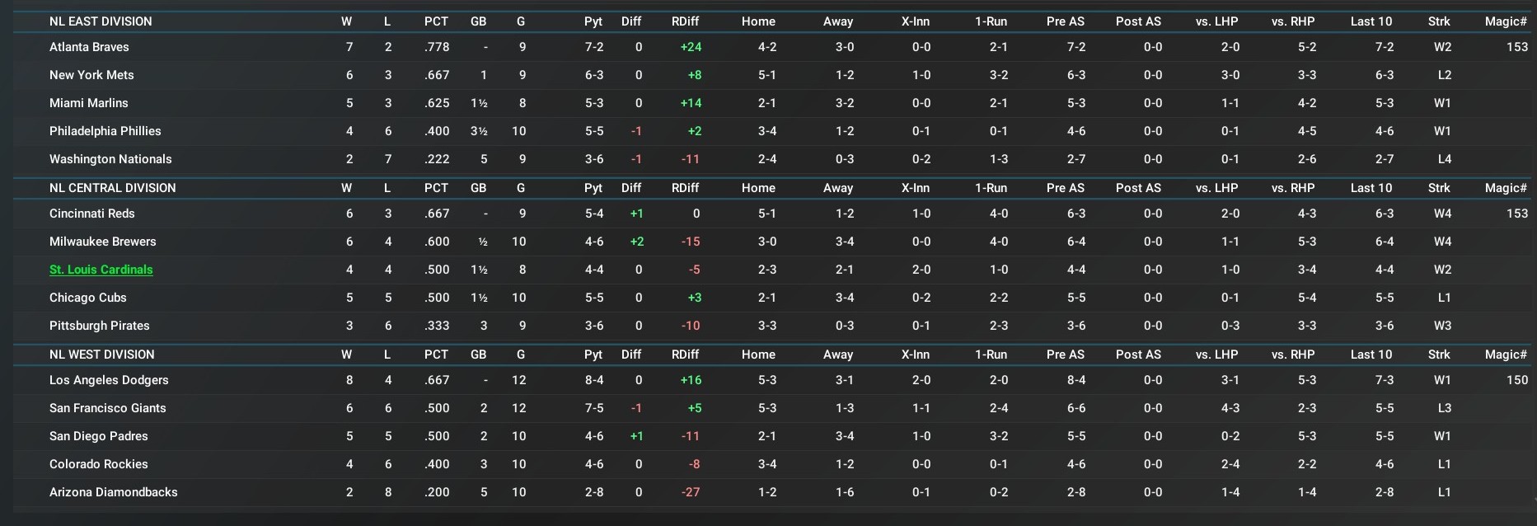Click the Washington Nationals row name
The height and width of the screenshot is (526, 1537).
tap(110, 159)
